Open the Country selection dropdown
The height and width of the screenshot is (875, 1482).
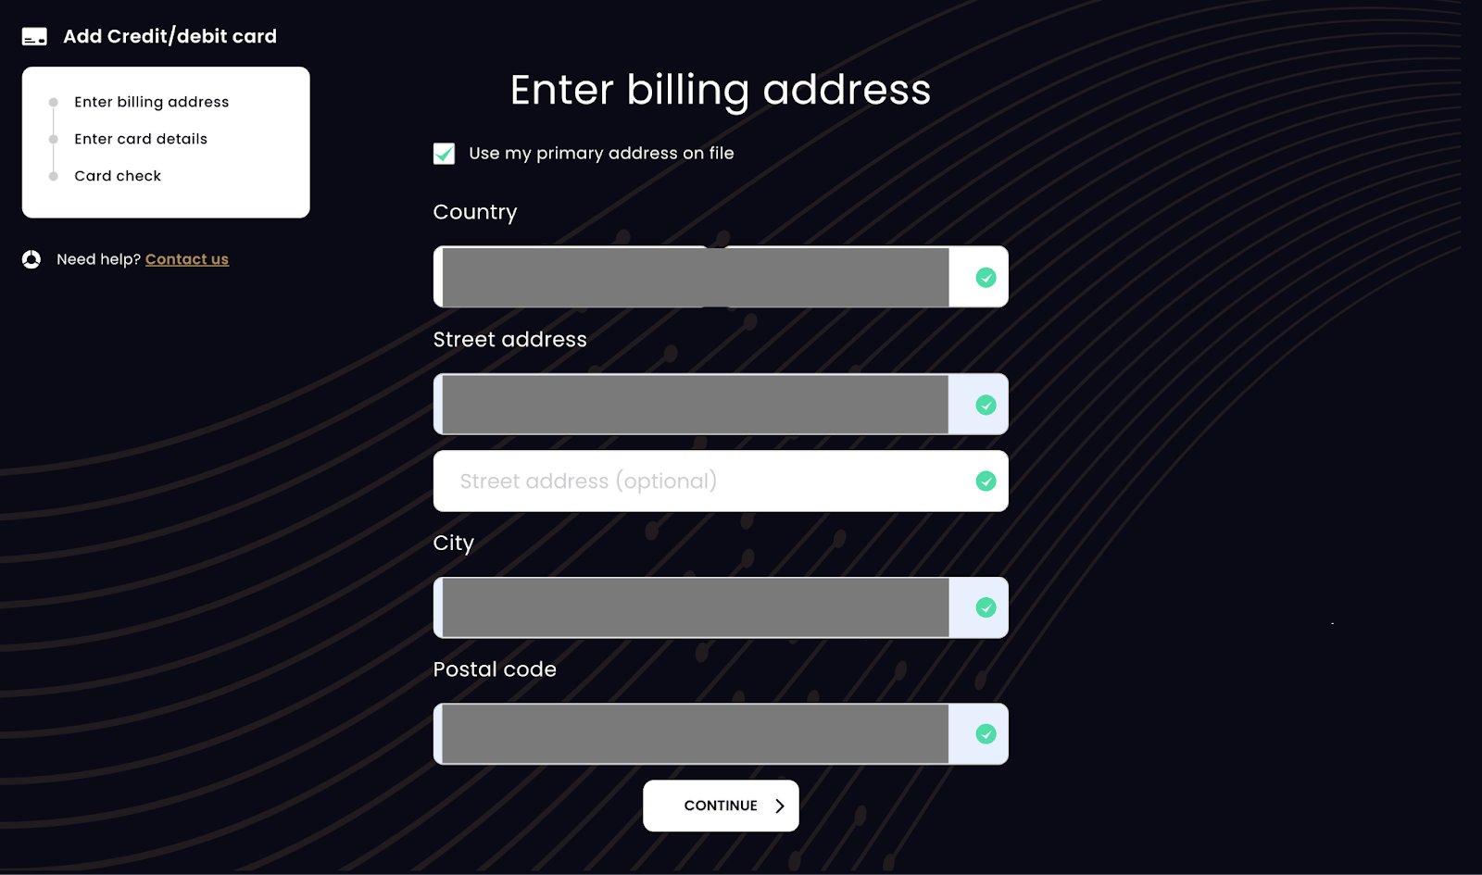coord(721,277)
